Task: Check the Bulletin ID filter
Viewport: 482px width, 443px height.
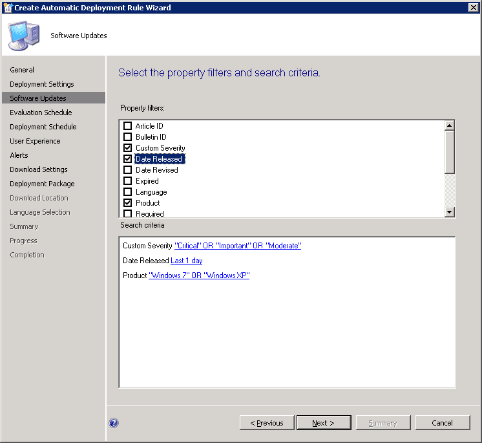Action: click(x=127, y=137)
